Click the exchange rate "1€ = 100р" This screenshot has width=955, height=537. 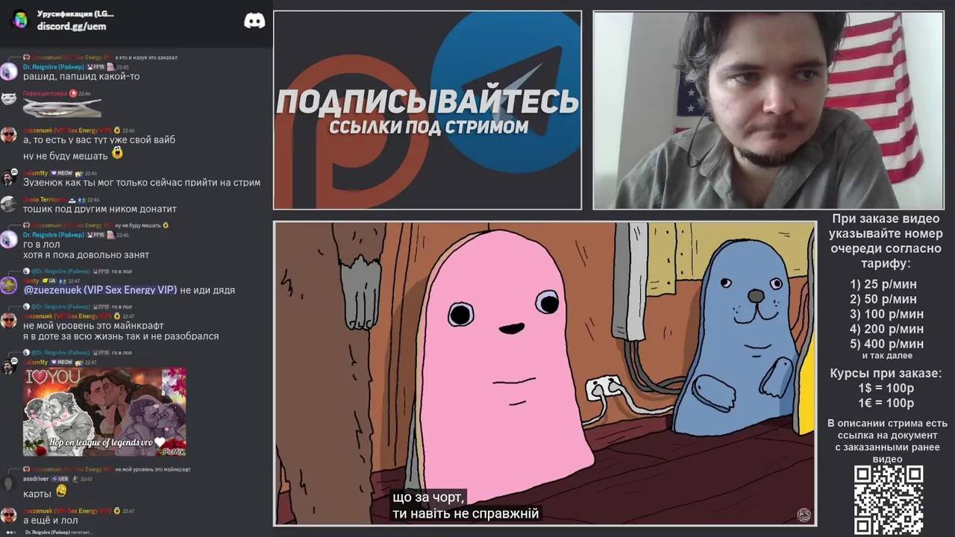tap(886, 403)
